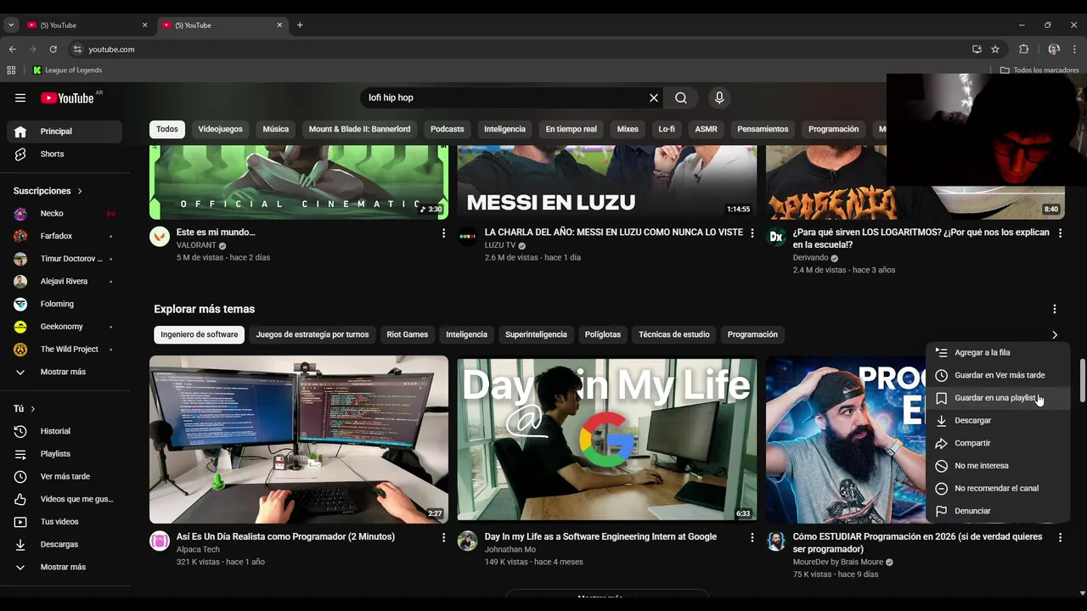Click the search magnifier button
Screen dimensions: 1087x611
point(681,98)
